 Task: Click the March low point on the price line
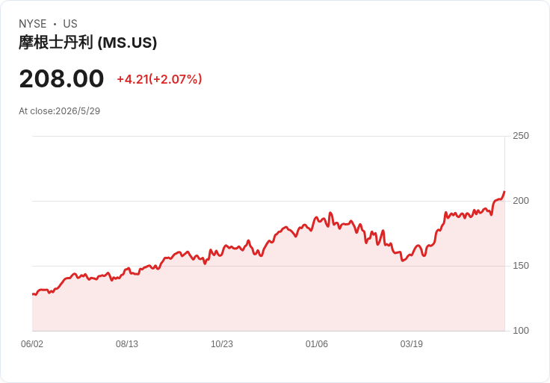point(403,261)
